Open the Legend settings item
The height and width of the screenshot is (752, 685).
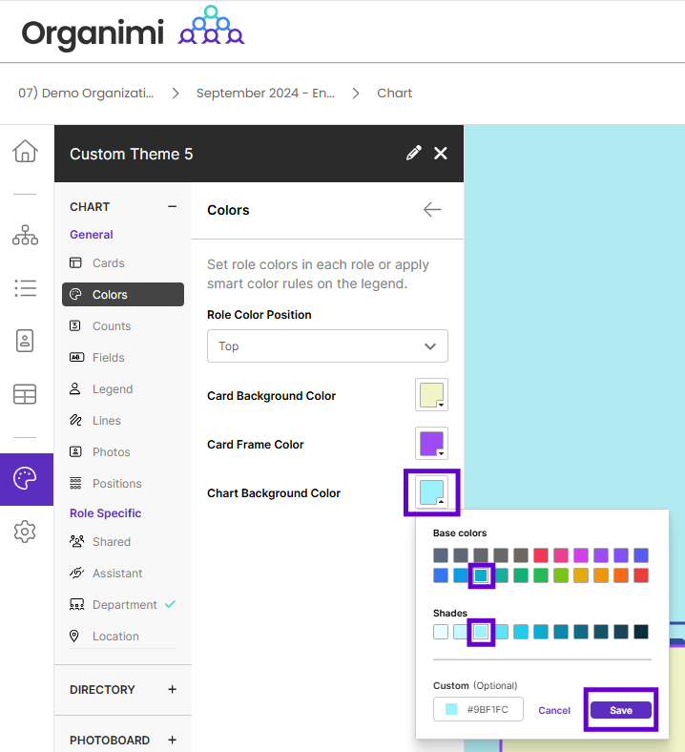click(112, 389)
